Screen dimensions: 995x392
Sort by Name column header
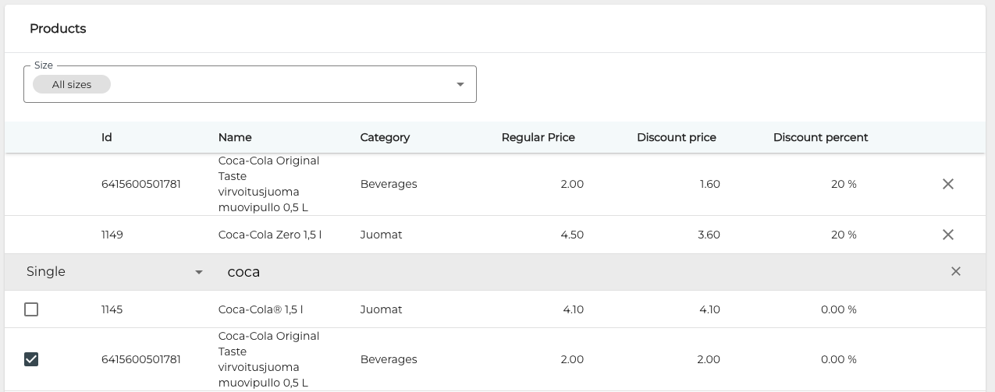pyautogui.click(x=235, y=137)
